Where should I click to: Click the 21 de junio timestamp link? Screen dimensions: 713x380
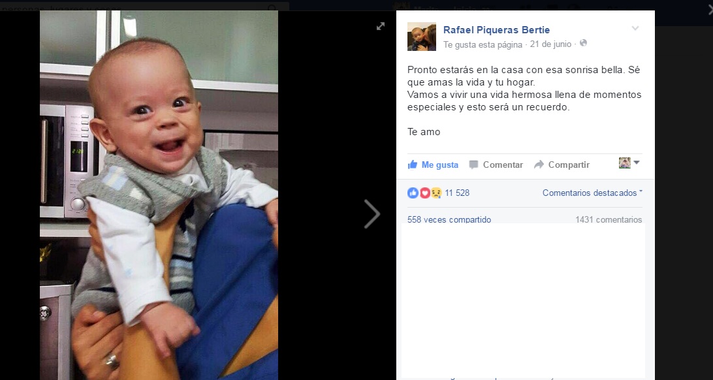coord(550,44)
